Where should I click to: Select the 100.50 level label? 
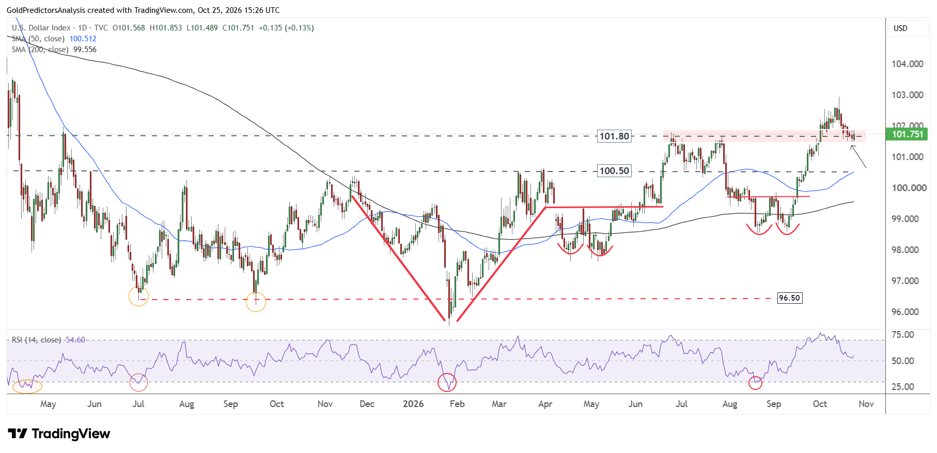point(614,171)
